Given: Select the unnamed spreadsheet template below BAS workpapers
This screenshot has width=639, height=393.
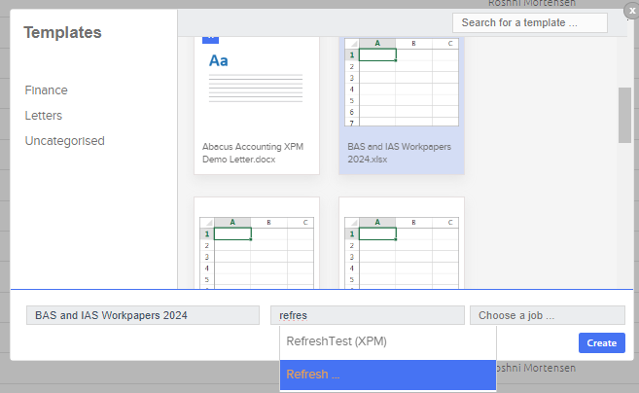Looking at the screenshot, I should (402, 243).
